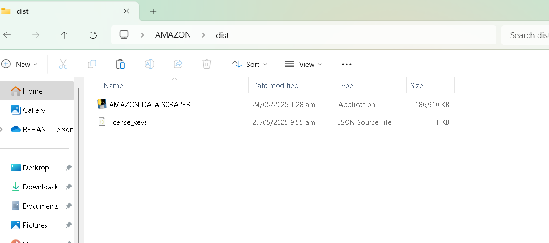Unpin Pictures using its pin icon
This screenshot has width=549, height=243.
[68, 225]
